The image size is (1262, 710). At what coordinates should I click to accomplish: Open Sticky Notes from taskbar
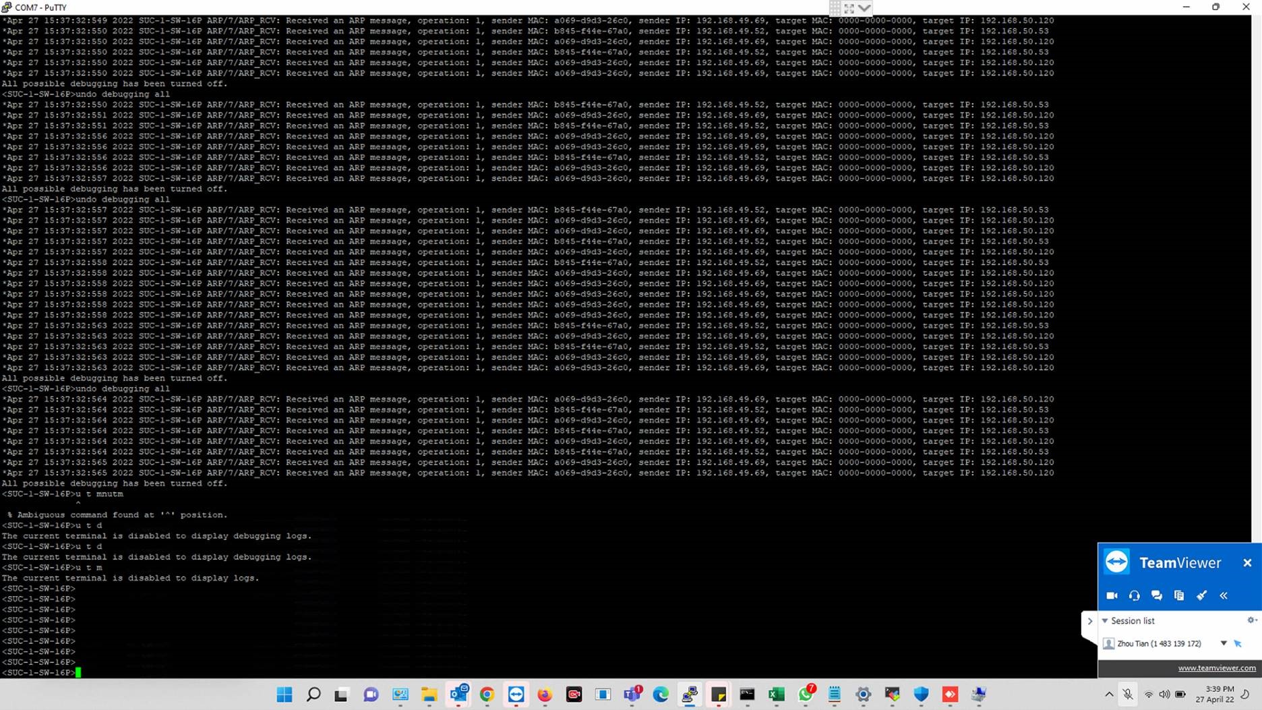tap(719, 694)
